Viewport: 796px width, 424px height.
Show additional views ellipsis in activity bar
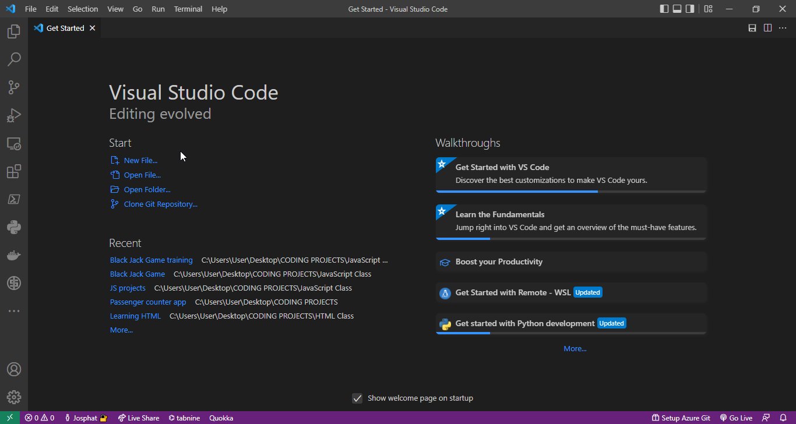[14, 311]
